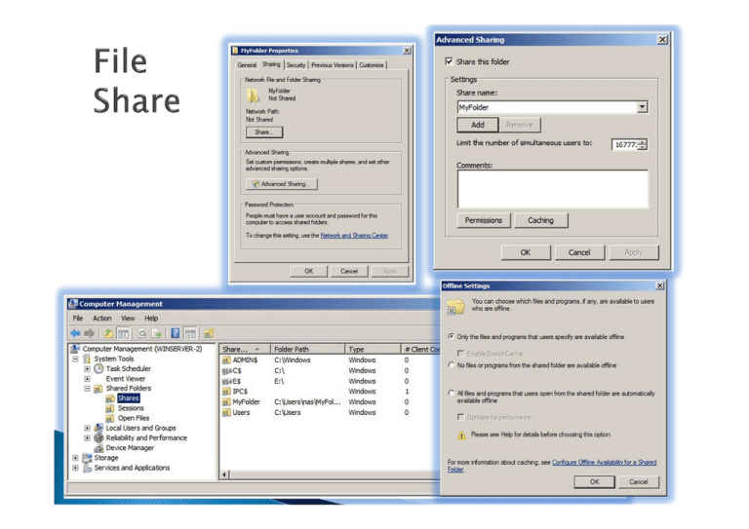
Task: Click the ADMIN$ share icon
Action: point(225,359)
